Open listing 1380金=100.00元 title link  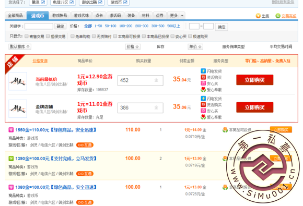click(x=56, y=187)
